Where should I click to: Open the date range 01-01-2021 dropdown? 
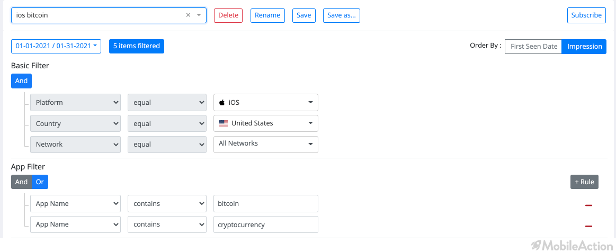pyautogui.click(x=56, y=46)
